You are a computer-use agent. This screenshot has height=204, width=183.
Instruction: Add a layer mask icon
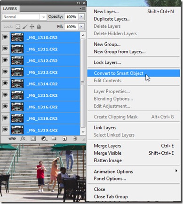[x=33, y=139]
